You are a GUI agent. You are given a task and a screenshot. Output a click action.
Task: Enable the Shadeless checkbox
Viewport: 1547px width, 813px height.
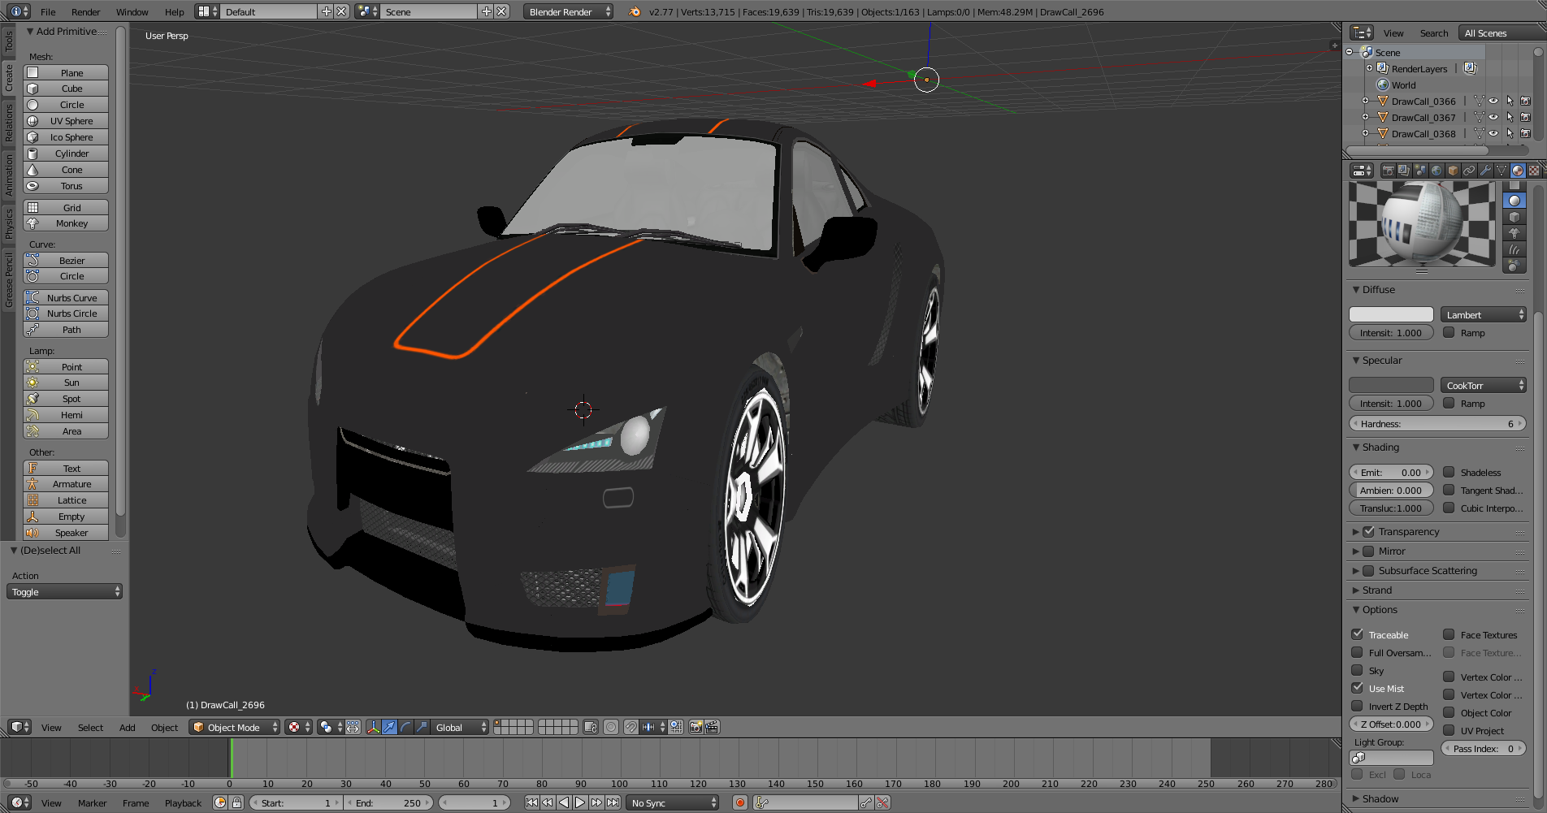click(x=1449, y=472)
